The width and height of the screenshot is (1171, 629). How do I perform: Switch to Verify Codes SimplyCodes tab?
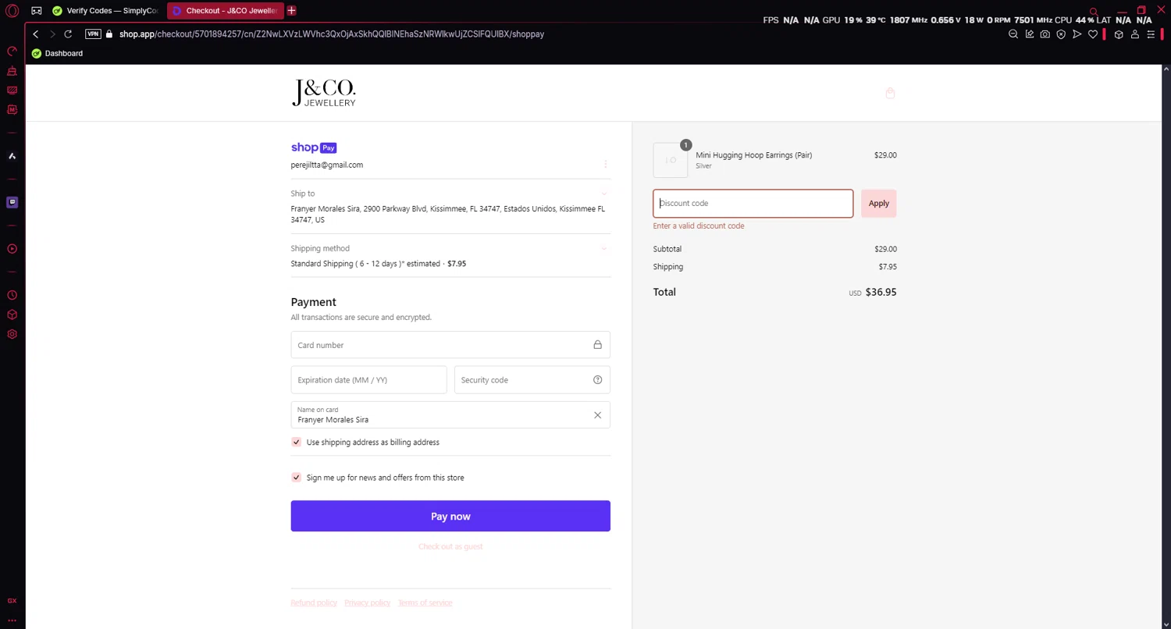click(x=105, y=11)
